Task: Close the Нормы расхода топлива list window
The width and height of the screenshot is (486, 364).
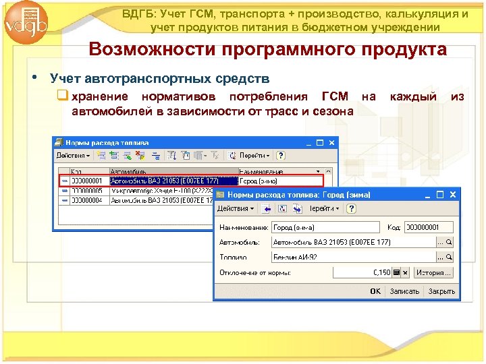Action: click(x=332, y=143)
